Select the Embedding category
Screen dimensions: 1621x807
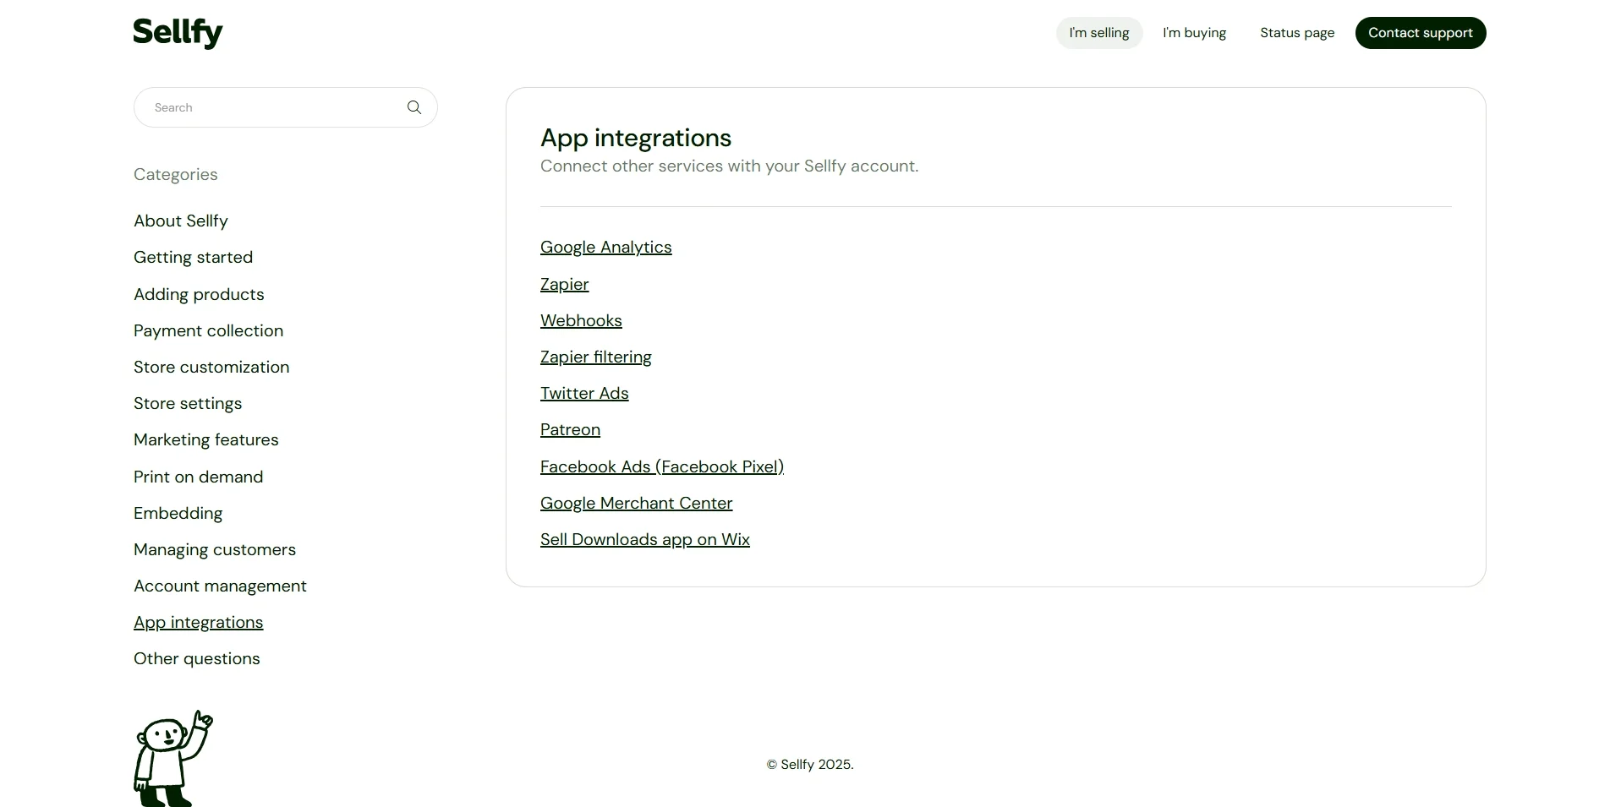click(x=178, y=513)
